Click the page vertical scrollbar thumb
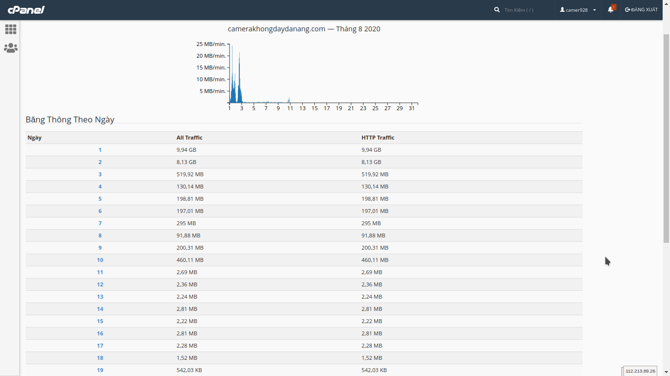Image resolution: width=670 pixels, height=376 pixels. coord(666,139)
